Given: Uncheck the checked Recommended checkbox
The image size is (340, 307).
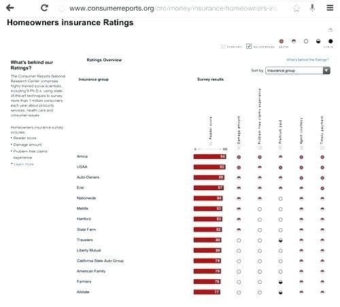Looking at the screenshot, I should [249, 46].
